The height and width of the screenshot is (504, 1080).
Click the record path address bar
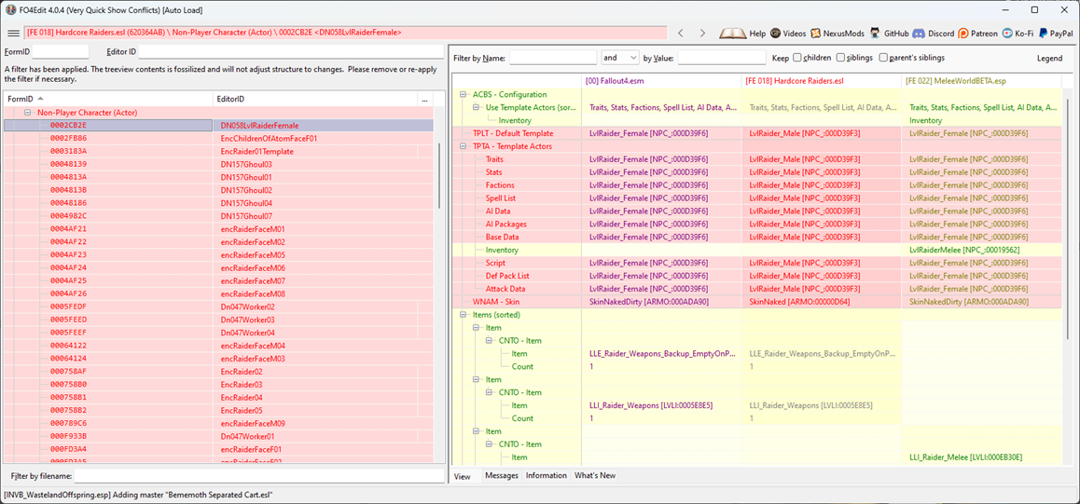click(x=346, y=33)
